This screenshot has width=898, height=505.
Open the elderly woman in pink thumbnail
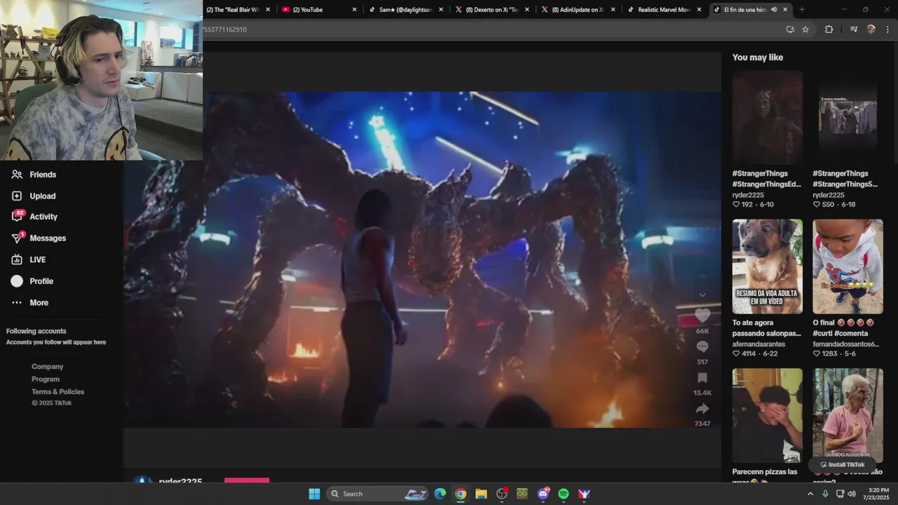pyautogui.click(x=847, y=415)
